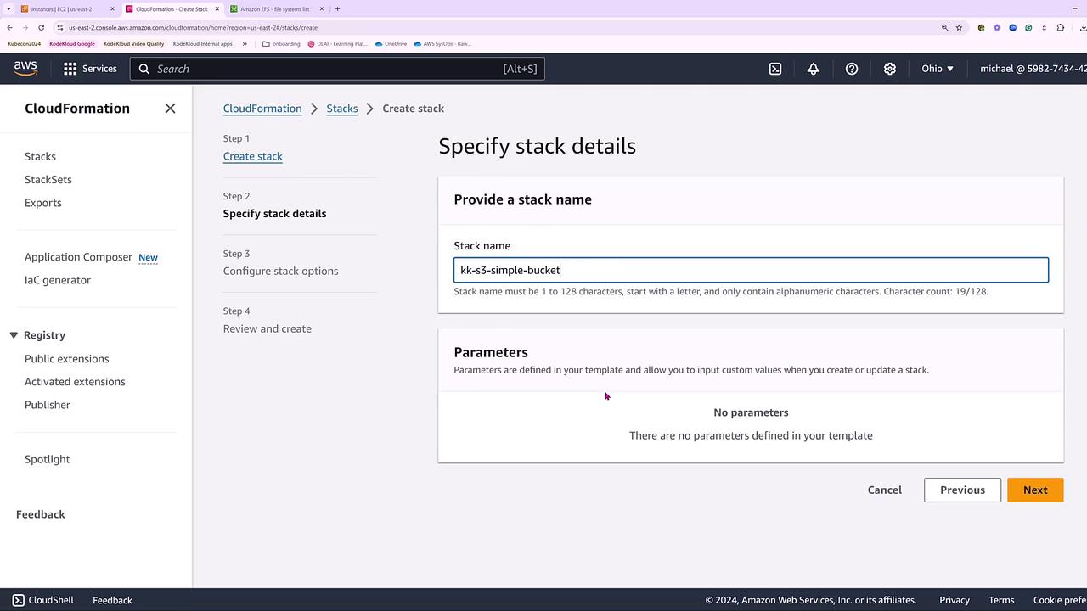Switch to the Amazon EFS browser tab

[x=275, y=9]
